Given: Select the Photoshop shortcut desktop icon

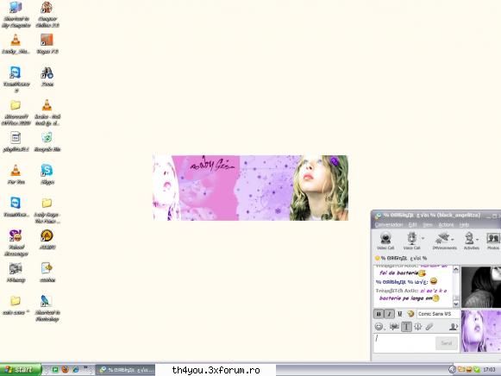Looking at the screenshot, I should [47, 309].
